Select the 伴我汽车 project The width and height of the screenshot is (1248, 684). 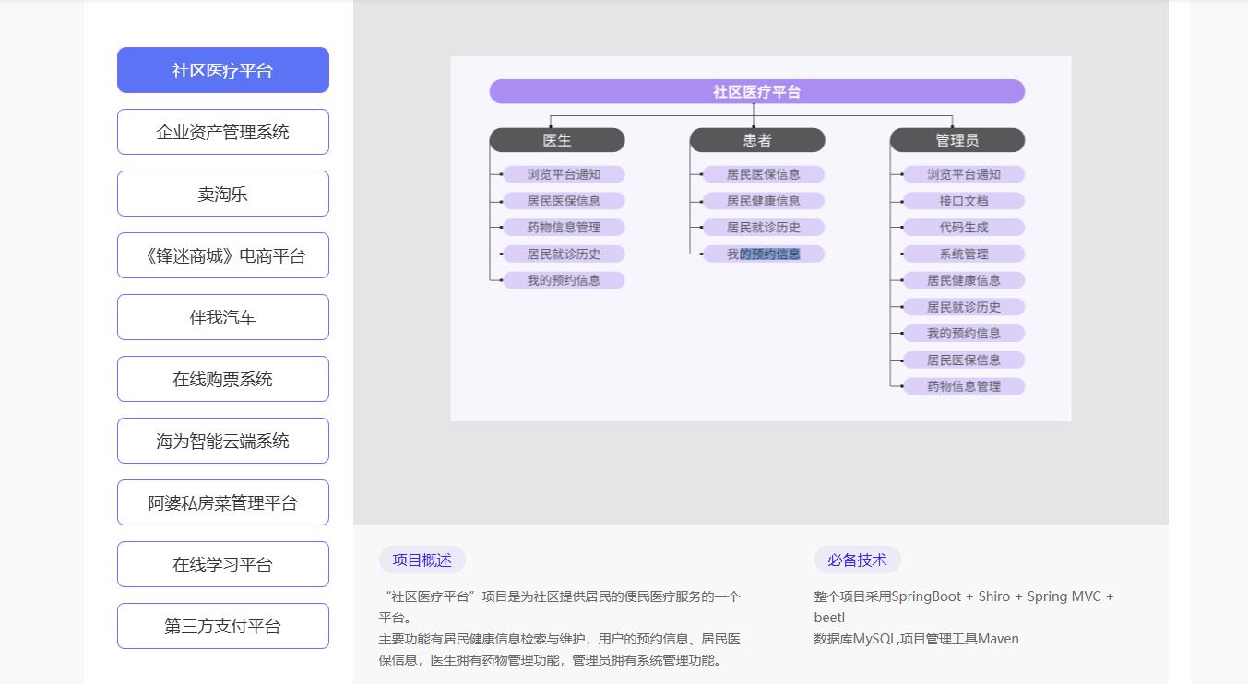coord(222,317)
